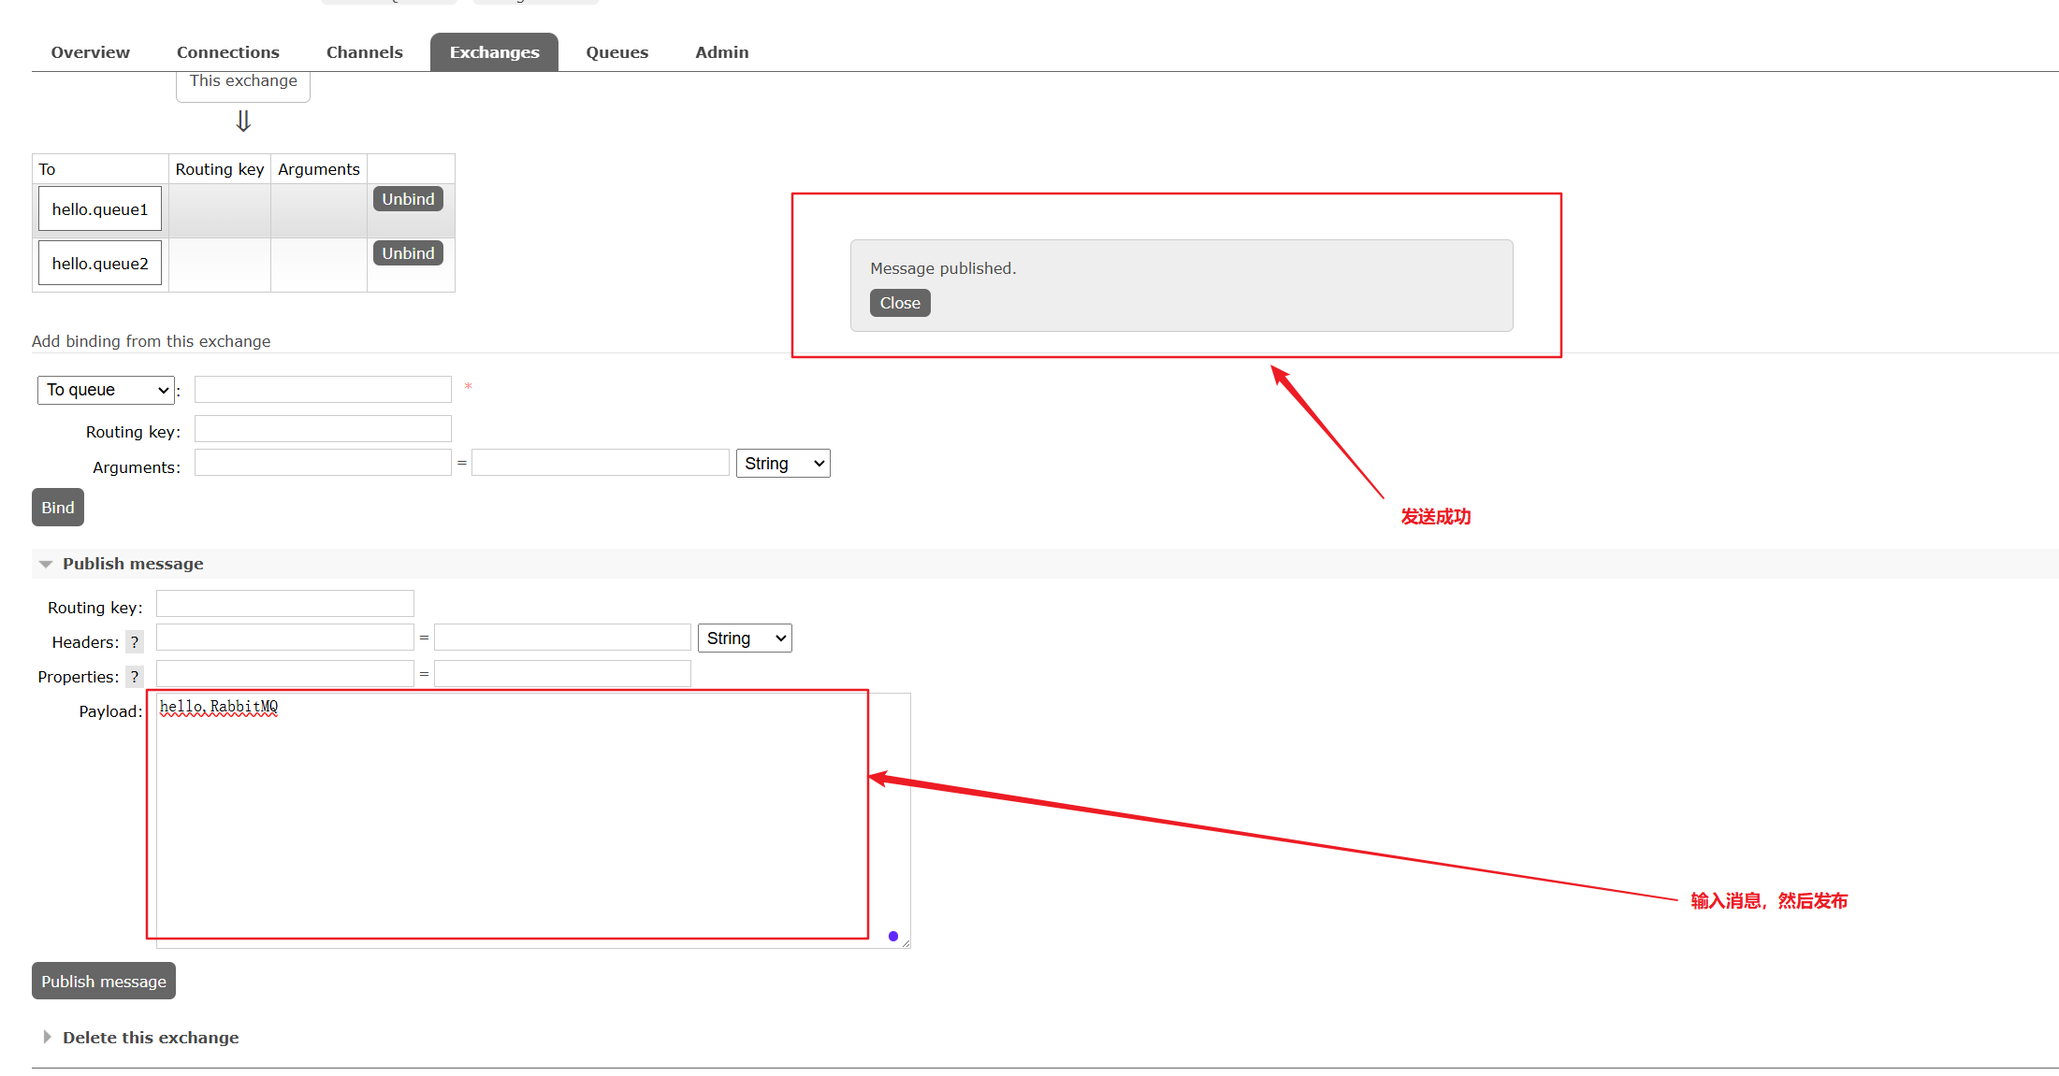Screen dimensions: 2059x1076
Task: Open the Headers String type dropdown
Action: pos(744,638)
